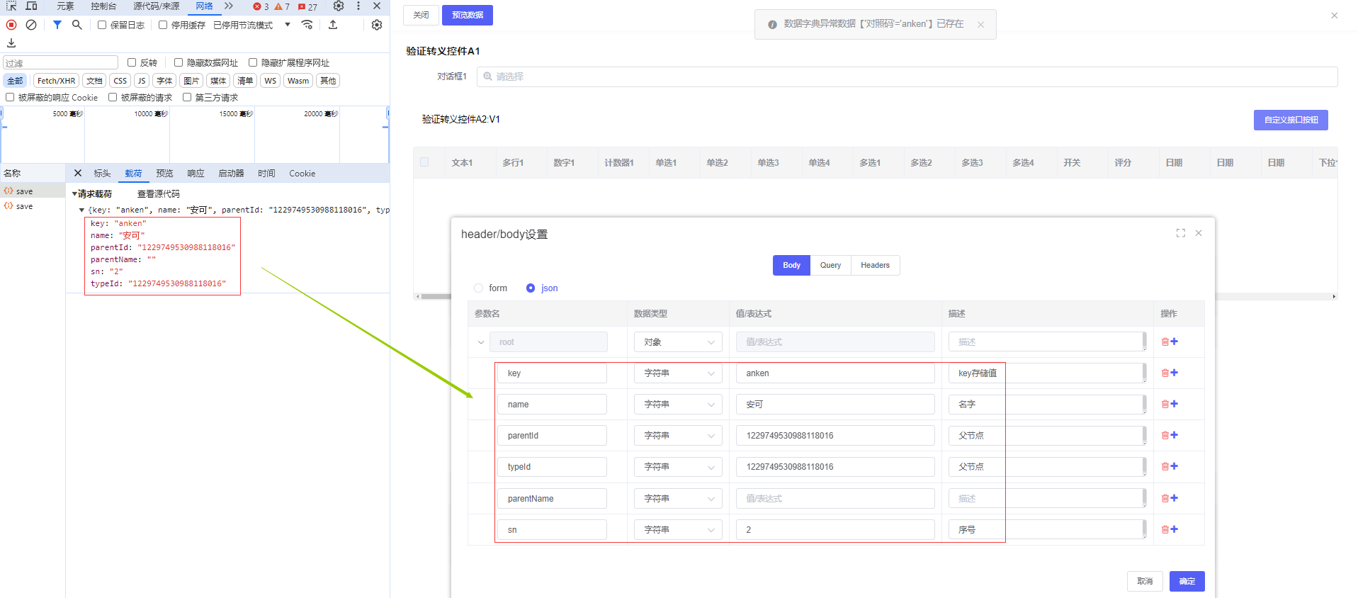Open DevTools settings gear icon

coord(339,6)
